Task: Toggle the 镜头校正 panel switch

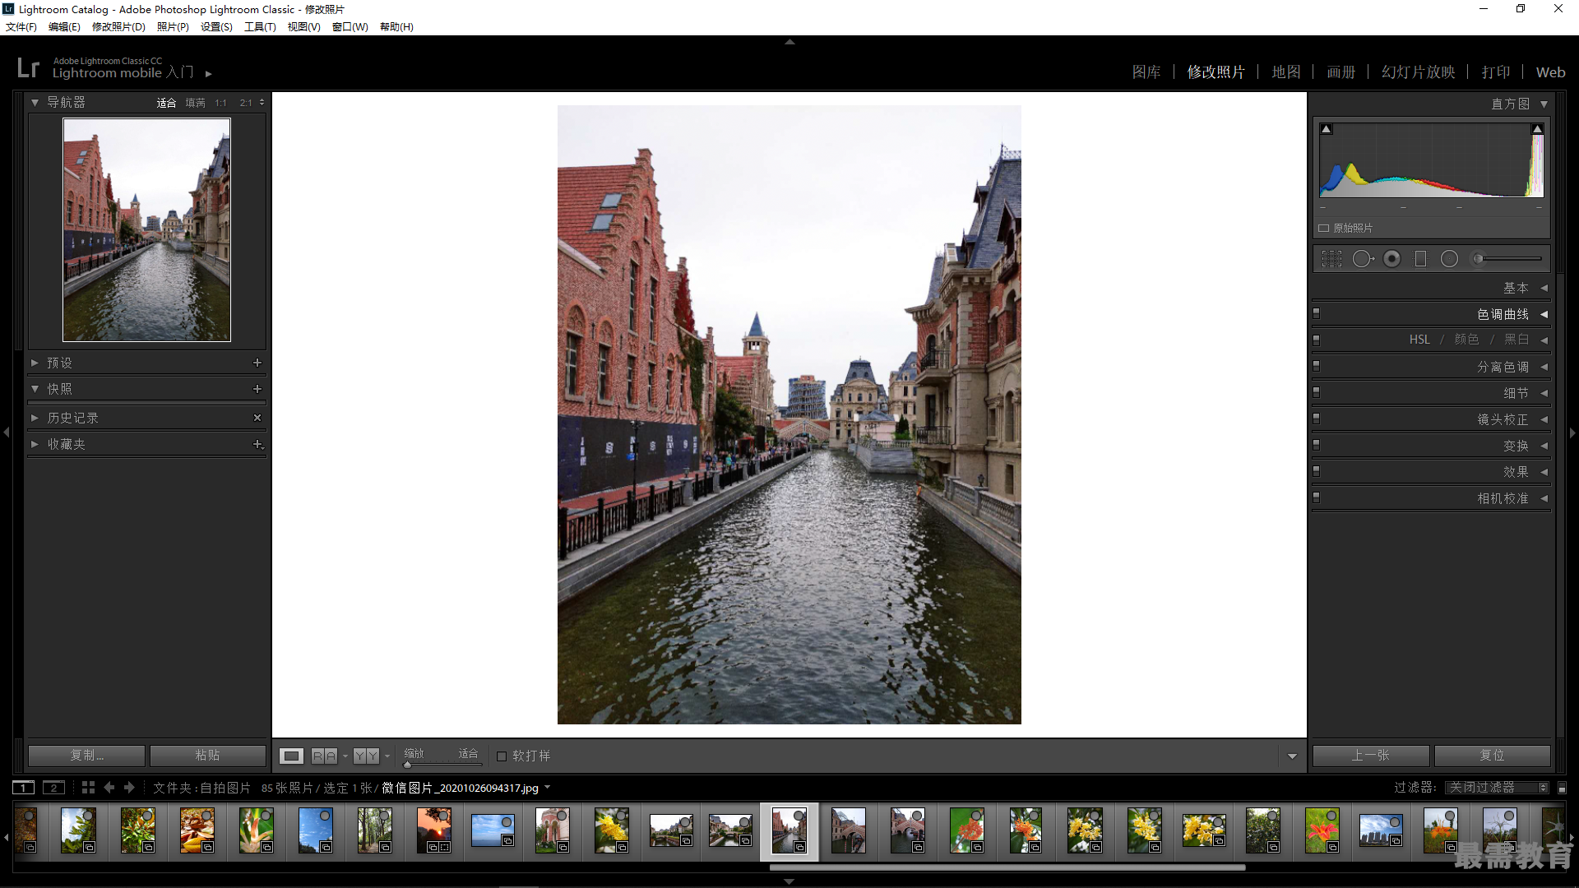Action: pyautogui.click(x=1317, y=419)
